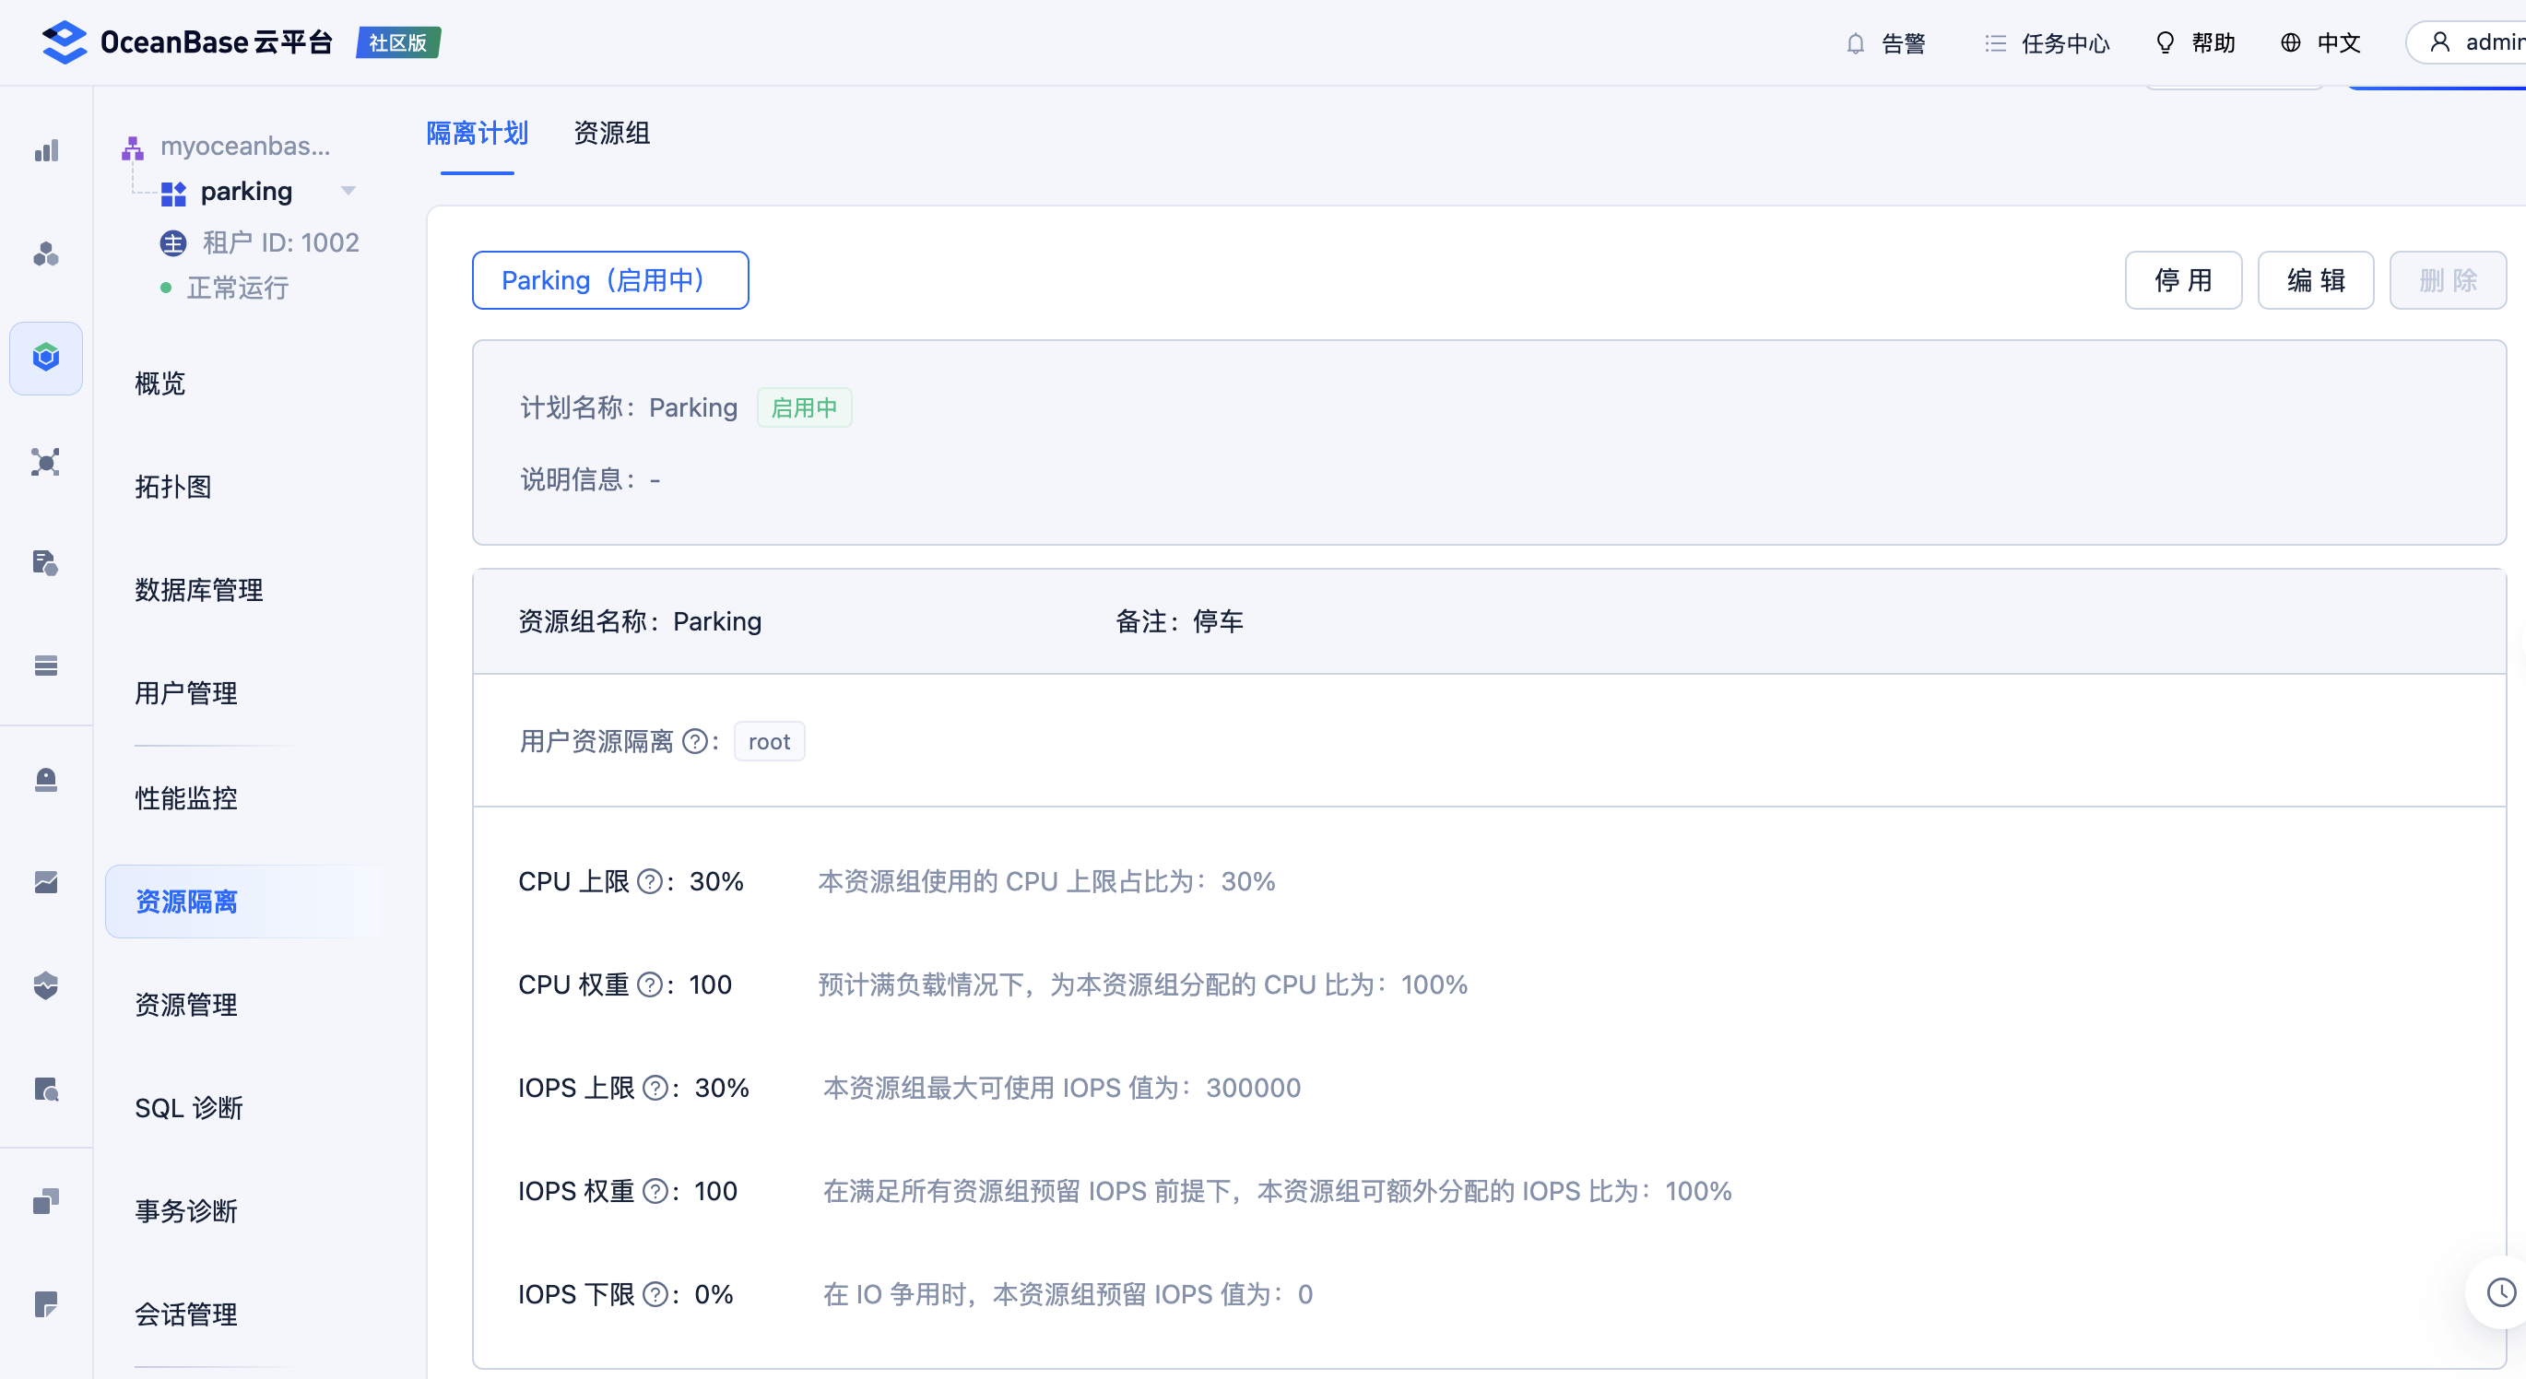Open the lock-shaped security icon in rail
Screen dimensions: 2526x1379
pos(46,780)
